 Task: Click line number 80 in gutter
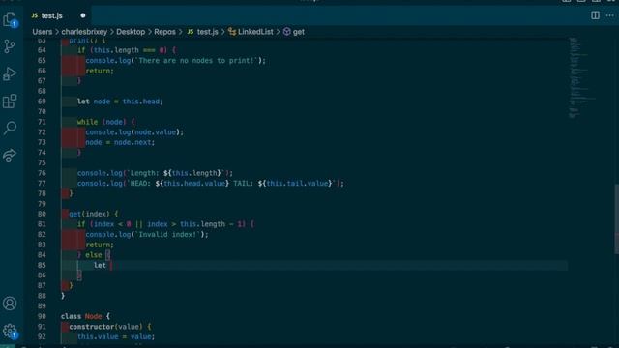tap(42, 214)
